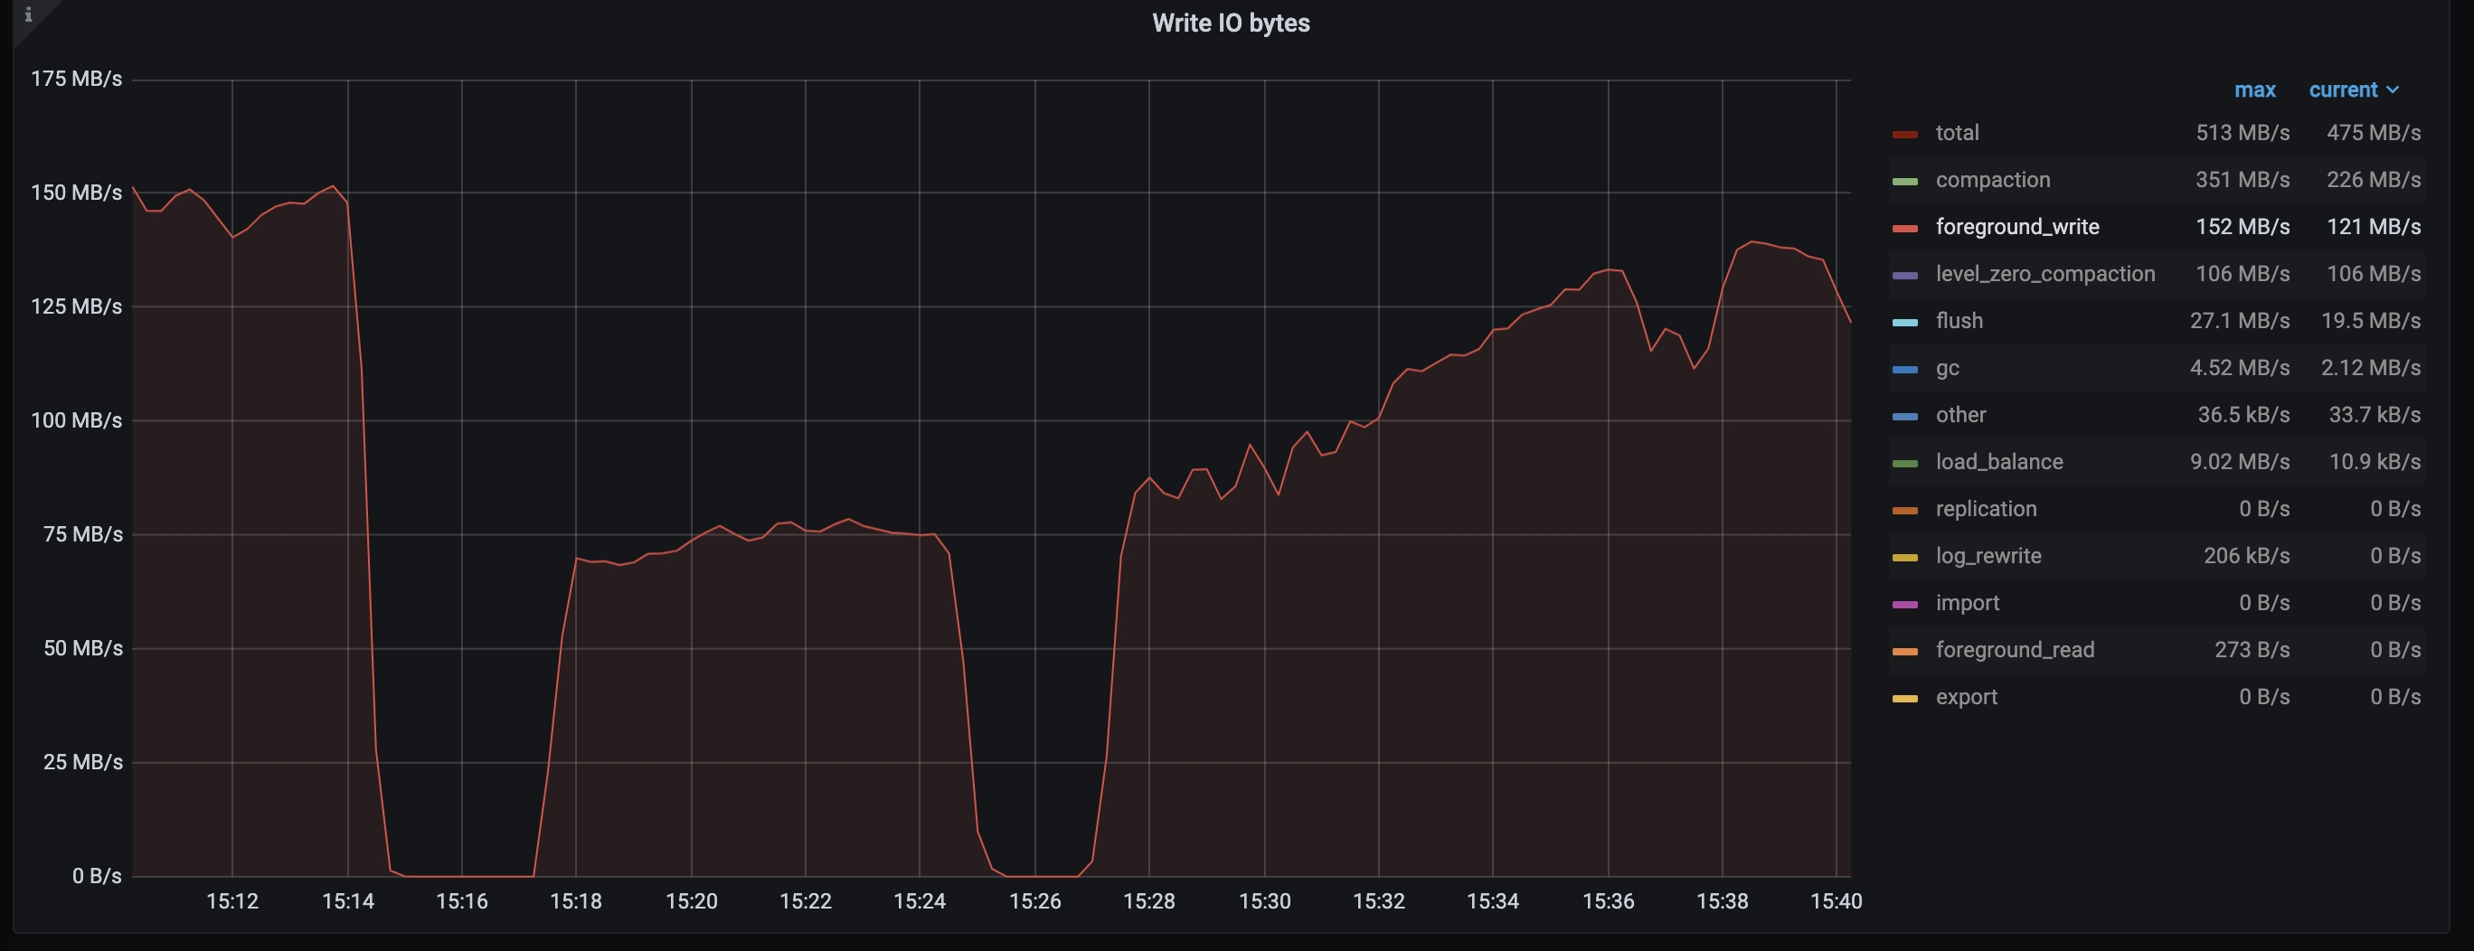2474x951 pixels.
Task: Click the 15:26 time axis label
Action: tap(1035, 901)
